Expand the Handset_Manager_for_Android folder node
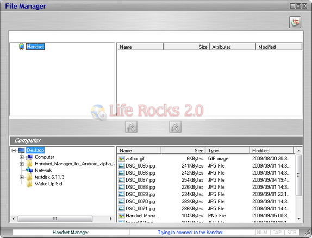312x238 pixels. [x=22, y=164]
